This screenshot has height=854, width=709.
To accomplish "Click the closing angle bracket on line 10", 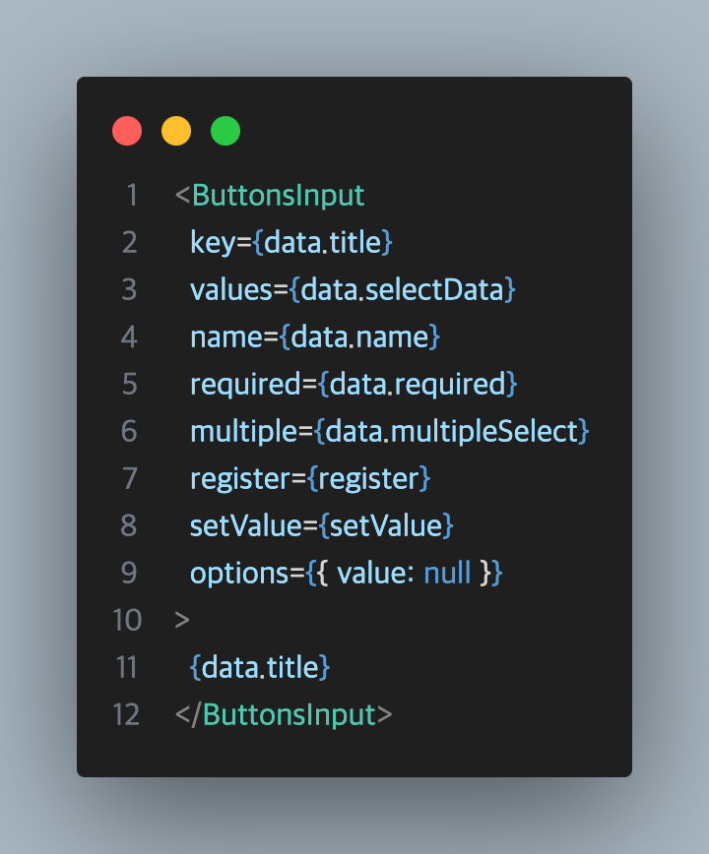I will click(x=182, y=620).
